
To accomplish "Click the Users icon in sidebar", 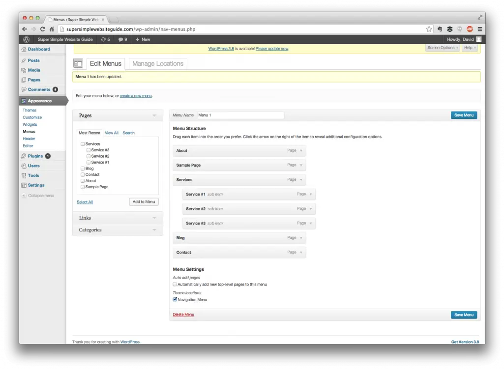I will pos(24,166).
